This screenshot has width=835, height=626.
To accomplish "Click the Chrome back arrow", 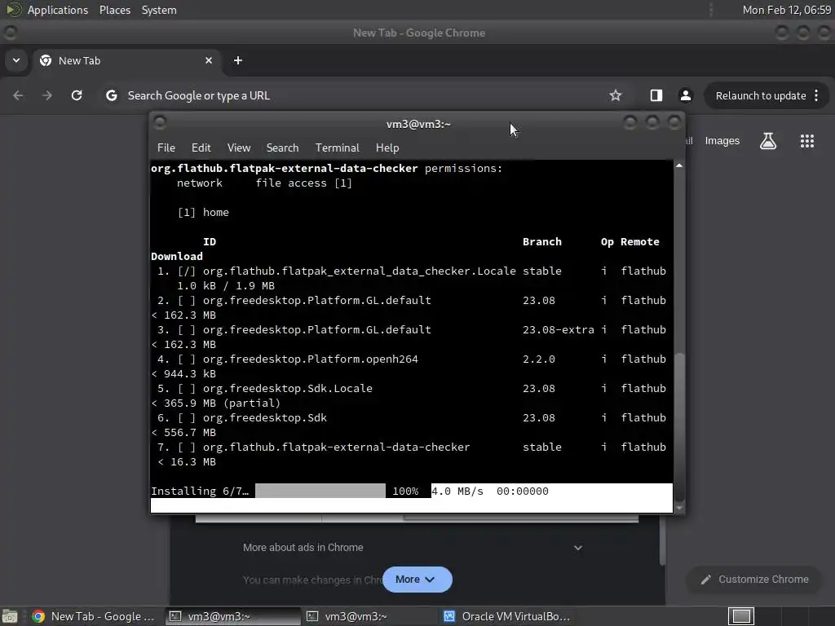I will click(x=18, y=95).
